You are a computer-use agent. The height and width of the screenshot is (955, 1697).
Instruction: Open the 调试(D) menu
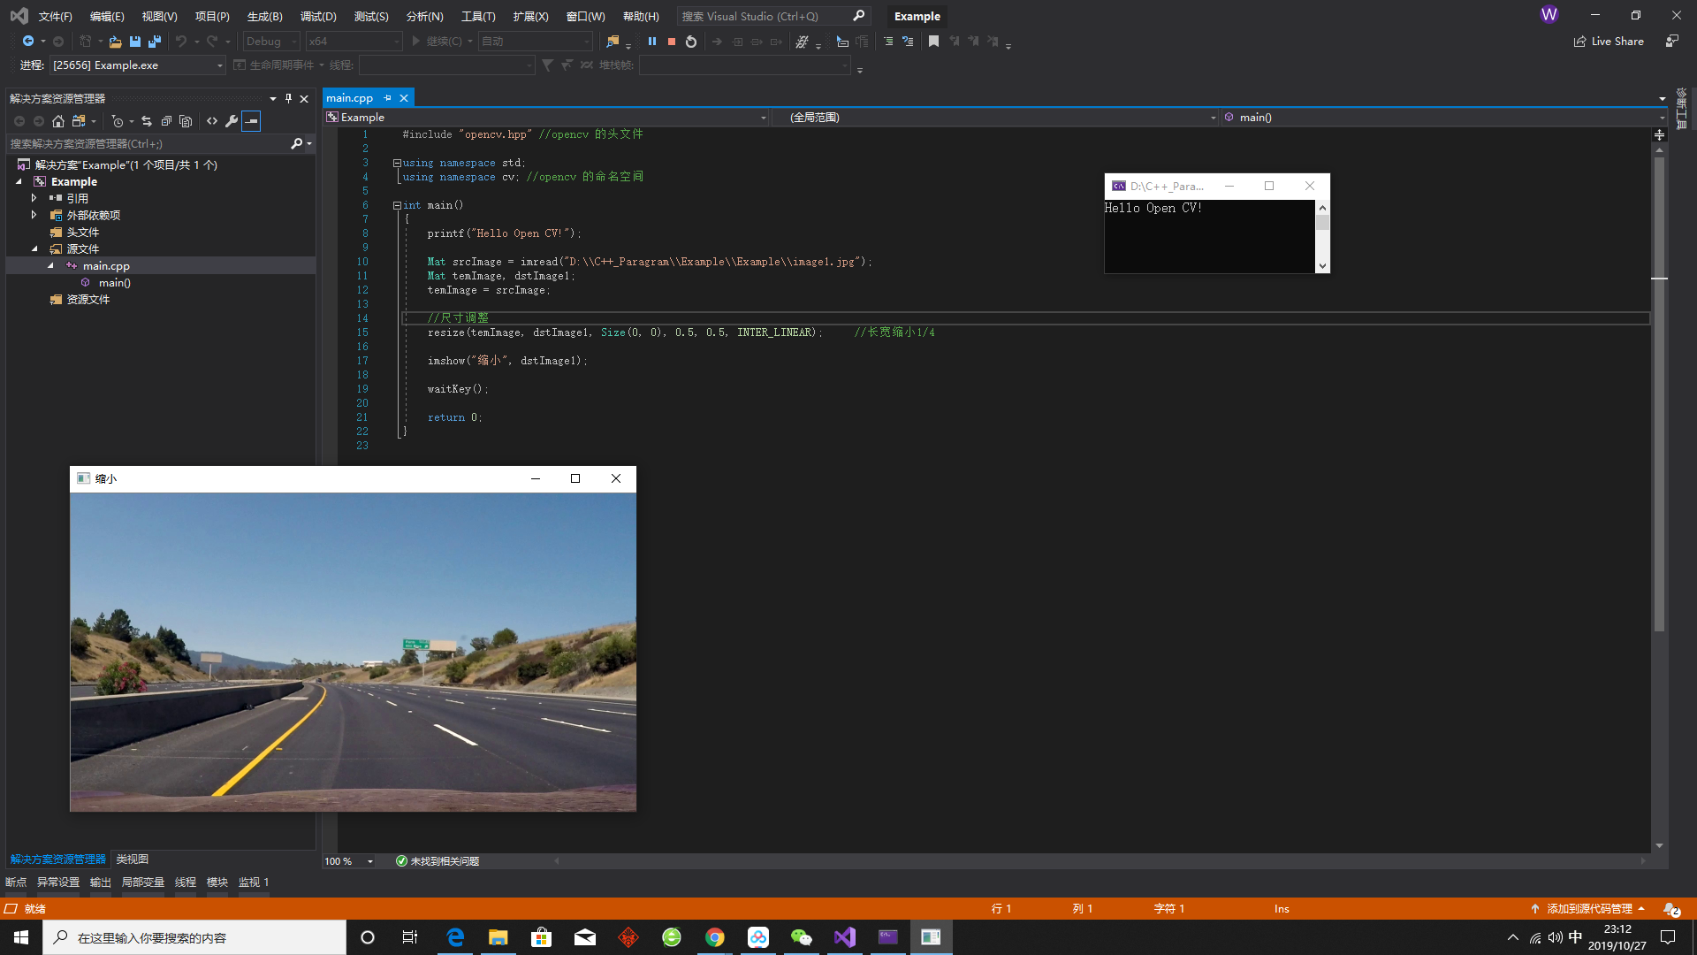[318, 16]
